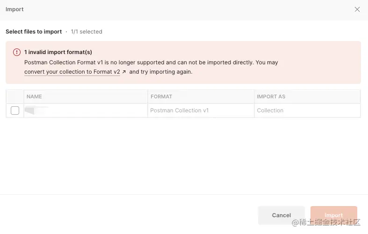This screenshot has width=368, height=234.
Task: Close the Import dialog with the X
Action: click(x=357, y=9)
